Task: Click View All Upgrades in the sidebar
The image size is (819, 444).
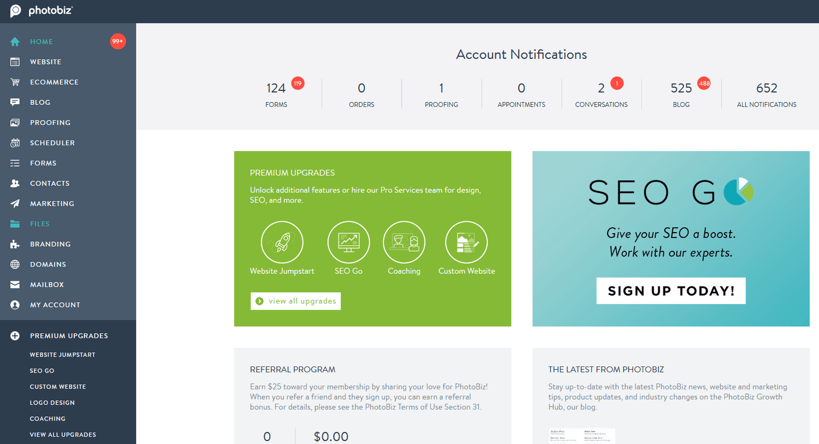Action: tap(63, 435)
